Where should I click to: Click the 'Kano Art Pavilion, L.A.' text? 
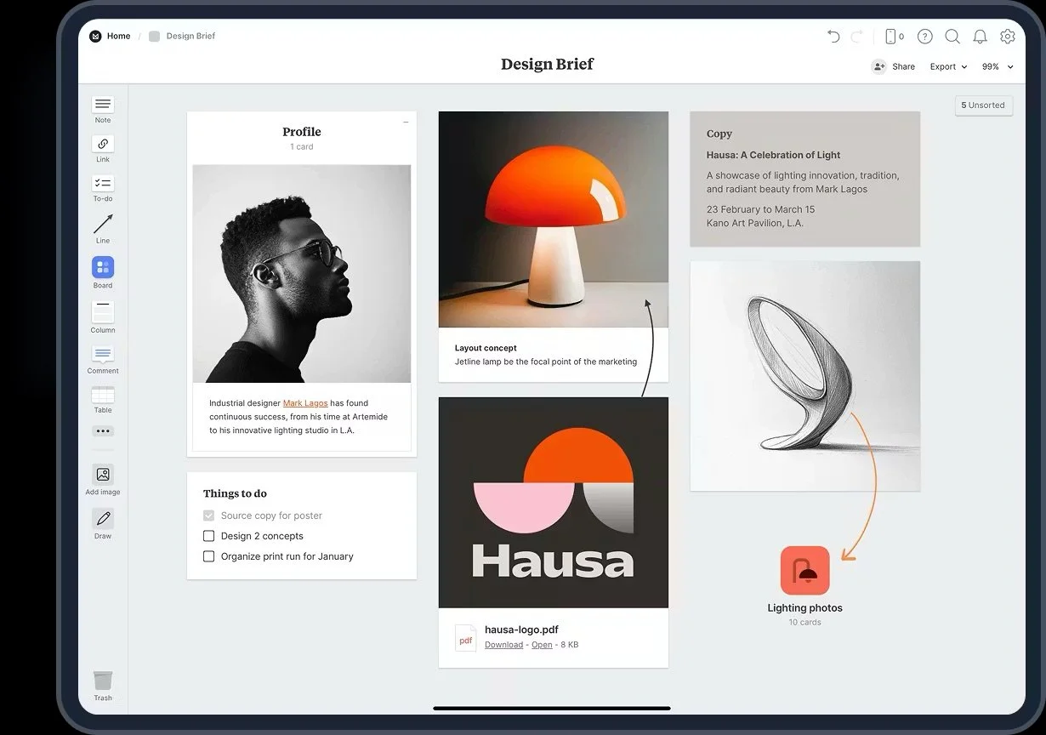click(754, 223)
